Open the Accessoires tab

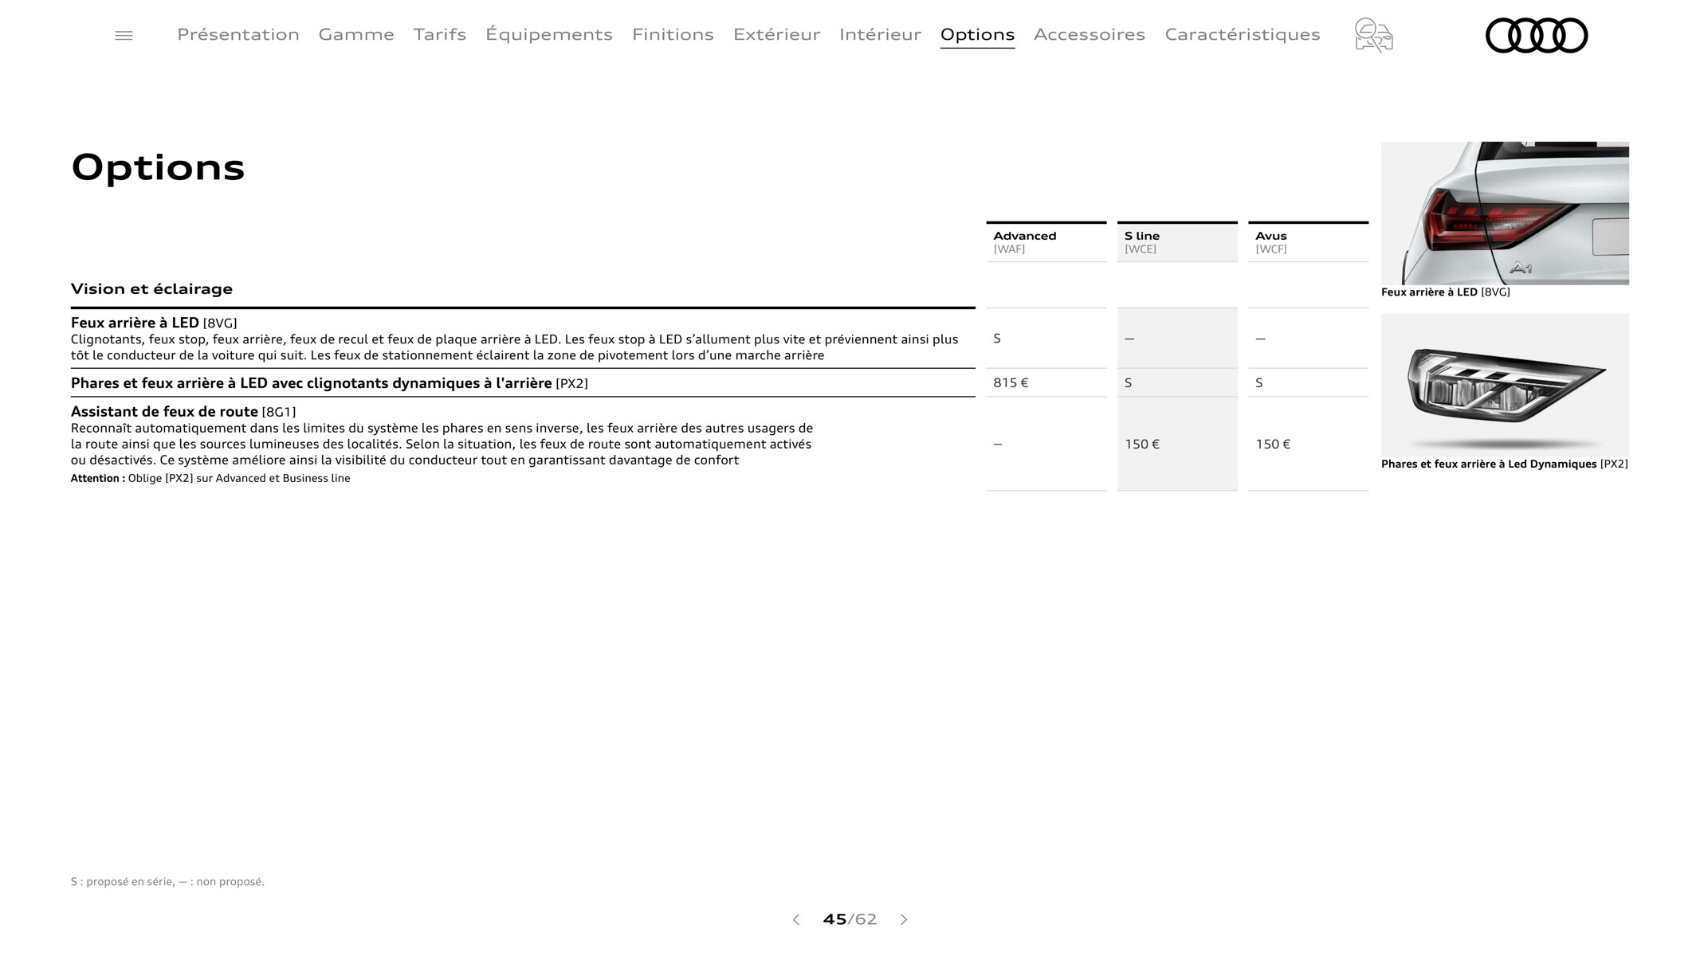[x=1089, y=34]
